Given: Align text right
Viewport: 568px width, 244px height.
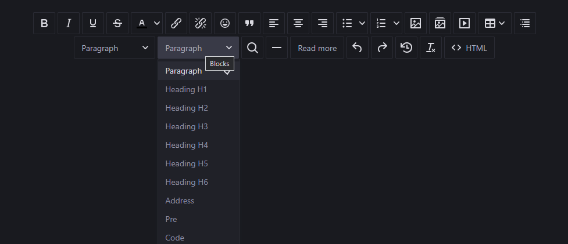Looking at the screenshot, I should pyautogui.click(x=323, y=23).
